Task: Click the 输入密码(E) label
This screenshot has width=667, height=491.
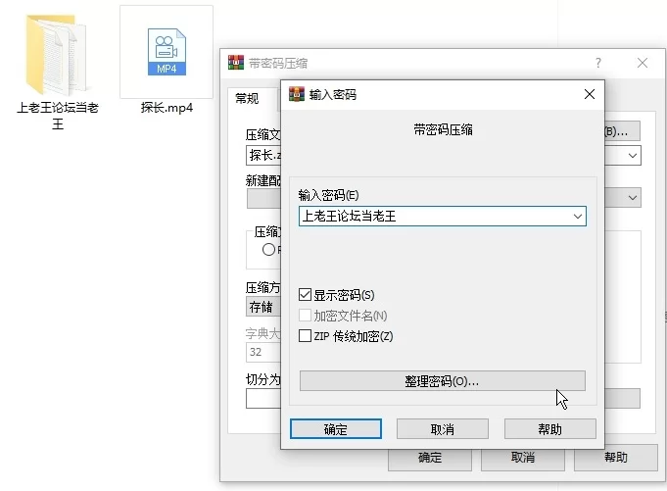Action: [x=328, y=195]
